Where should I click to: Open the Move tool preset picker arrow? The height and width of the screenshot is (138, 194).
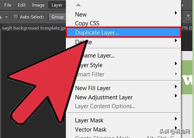6,17
